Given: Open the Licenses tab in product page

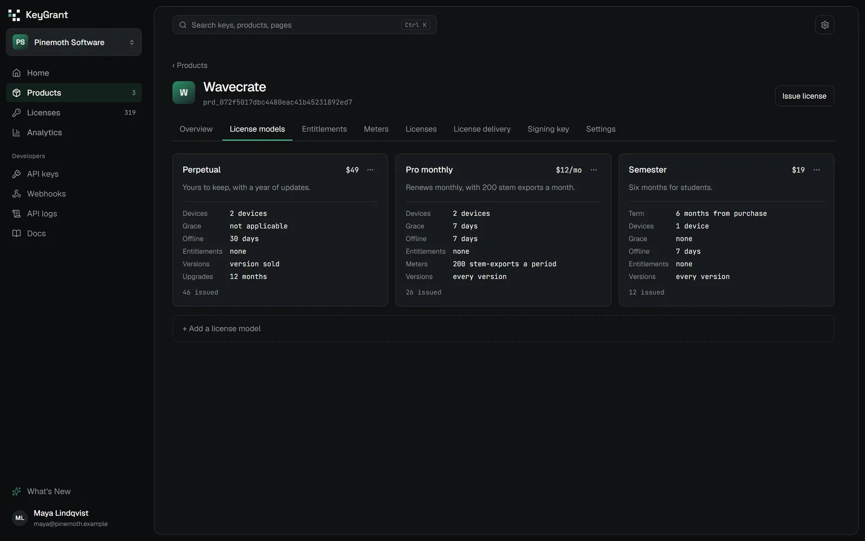Looking at the screenshot, I should (421, 129).
